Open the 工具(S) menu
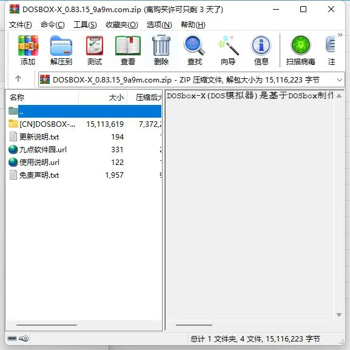 click(x=85, y=24)
